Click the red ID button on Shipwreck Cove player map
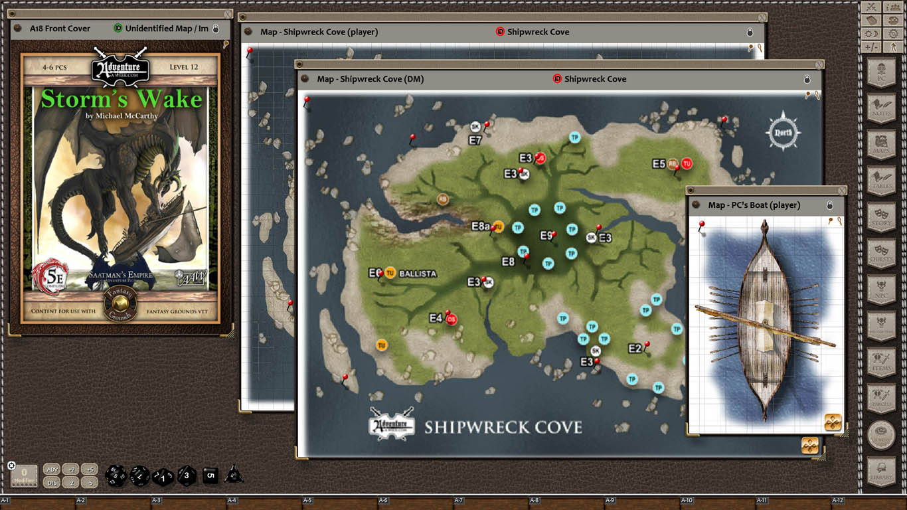 [499, 31]
